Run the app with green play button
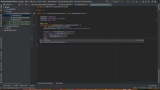The height and width of the screenshot is (90, 160). pos(122,1)
